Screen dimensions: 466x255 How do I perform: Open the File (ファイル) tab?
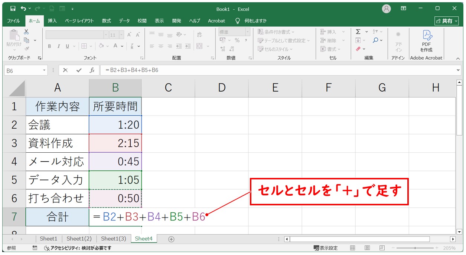pyautogui.click(x=14, y=21)
